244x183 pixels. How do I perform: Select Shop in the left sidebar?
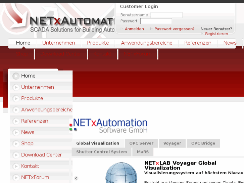tap(27, 144)
